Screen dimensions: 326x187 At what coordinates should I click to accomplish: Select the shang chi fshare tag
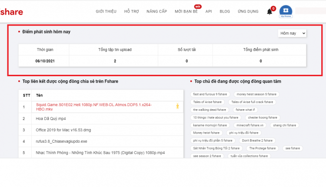tap(284, 125)
